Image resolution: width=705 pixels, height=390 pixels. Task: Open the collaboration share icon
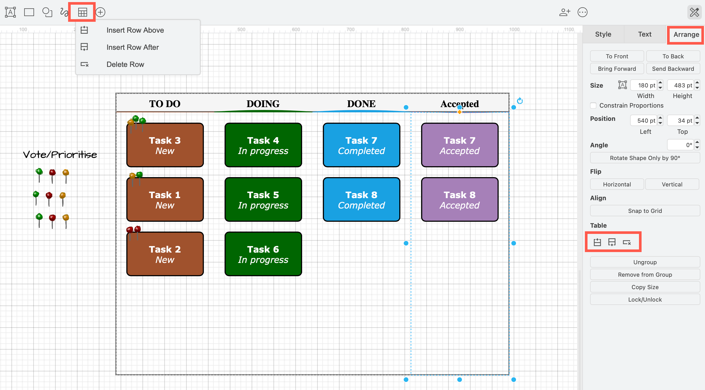click(x=565, y=12)
